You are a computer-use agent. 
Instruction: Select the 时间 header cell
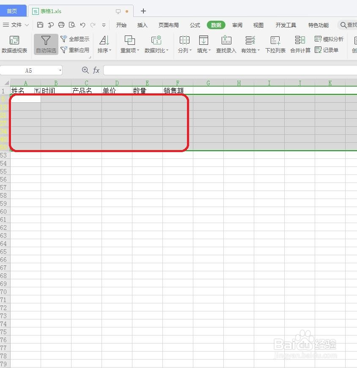pyautogui.click(x=56, y=90)
